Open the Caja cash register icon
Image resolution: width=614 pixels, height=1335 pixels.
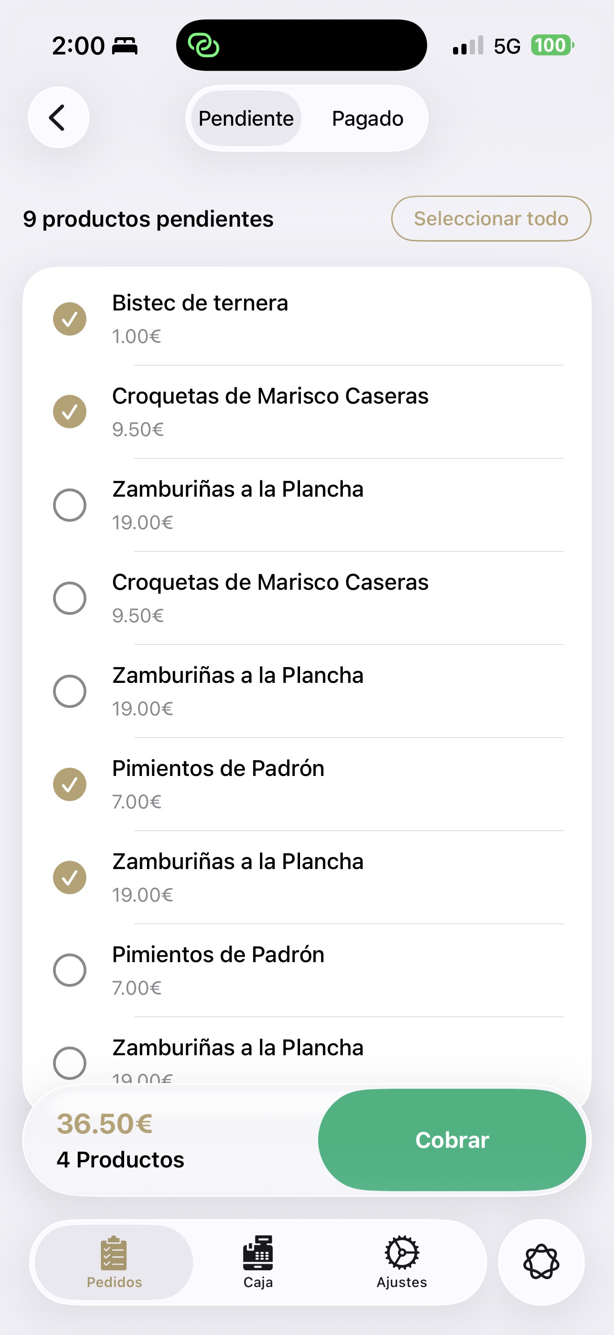pyautogui.click(x=258, y=1254)
